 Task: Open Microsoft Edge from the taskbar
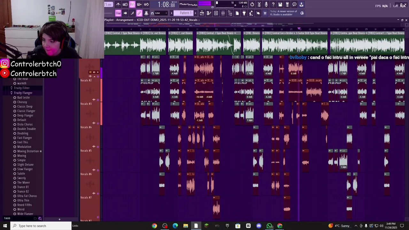coord(175,226)
